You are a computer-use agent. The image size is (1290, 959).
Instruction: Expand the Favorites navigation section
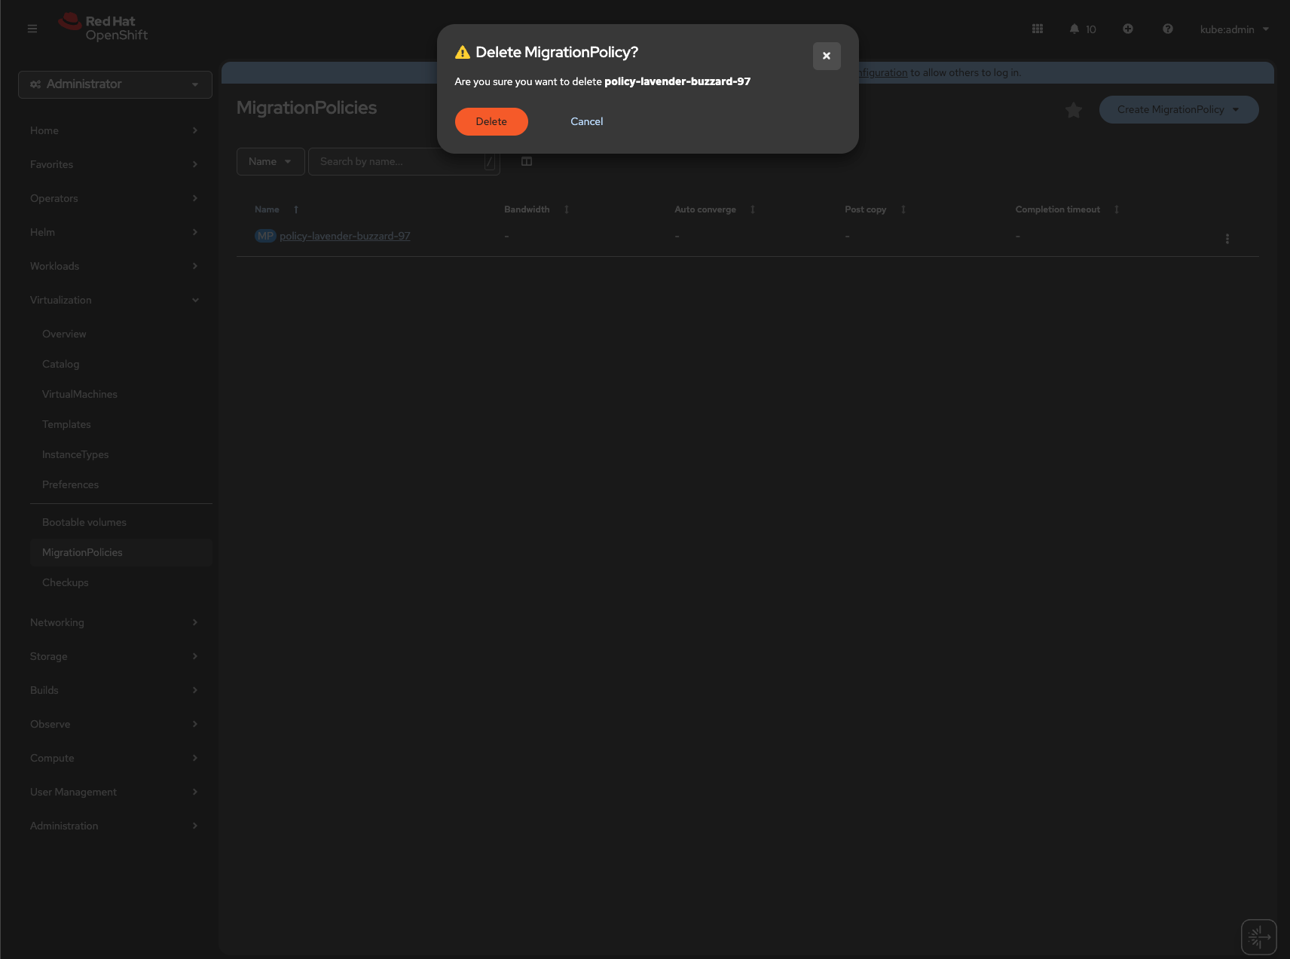115,164
